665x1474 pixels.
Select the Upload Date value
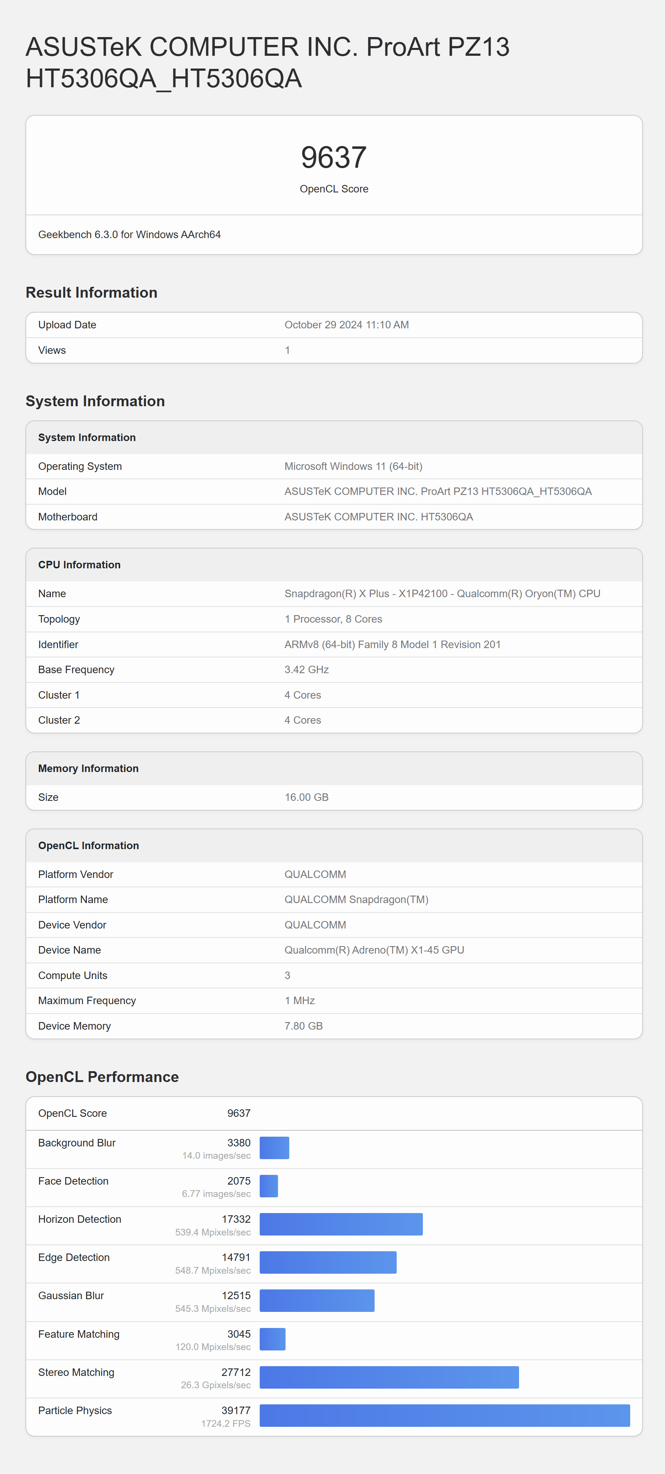click(347, 325)
